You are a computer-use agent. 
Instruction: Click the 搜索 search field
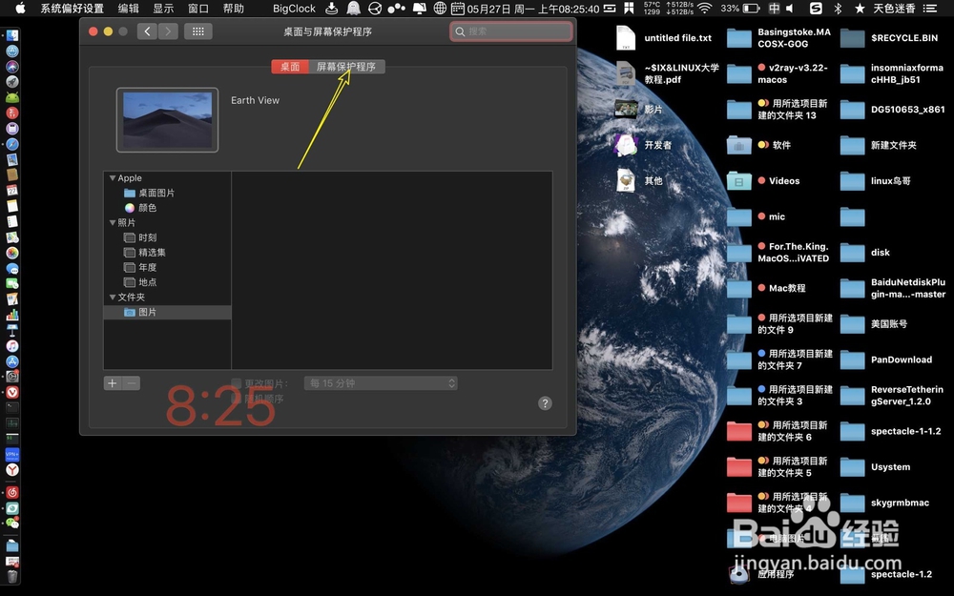[511, 31]
